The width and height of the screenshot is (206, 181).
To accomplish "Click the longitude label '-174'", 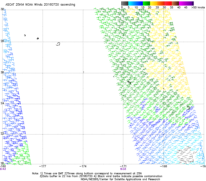I will coord(83,167).
